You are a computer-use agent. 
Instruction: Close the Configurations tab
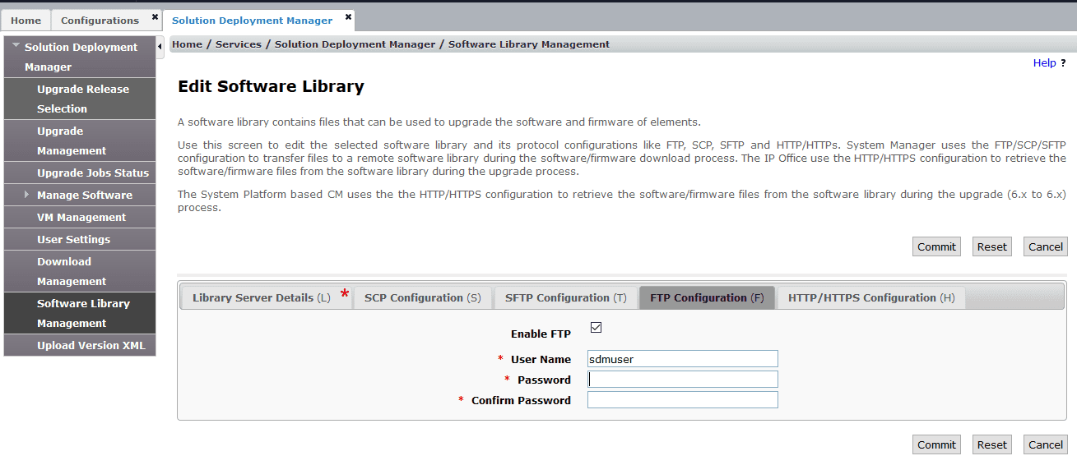coord(155,16)
